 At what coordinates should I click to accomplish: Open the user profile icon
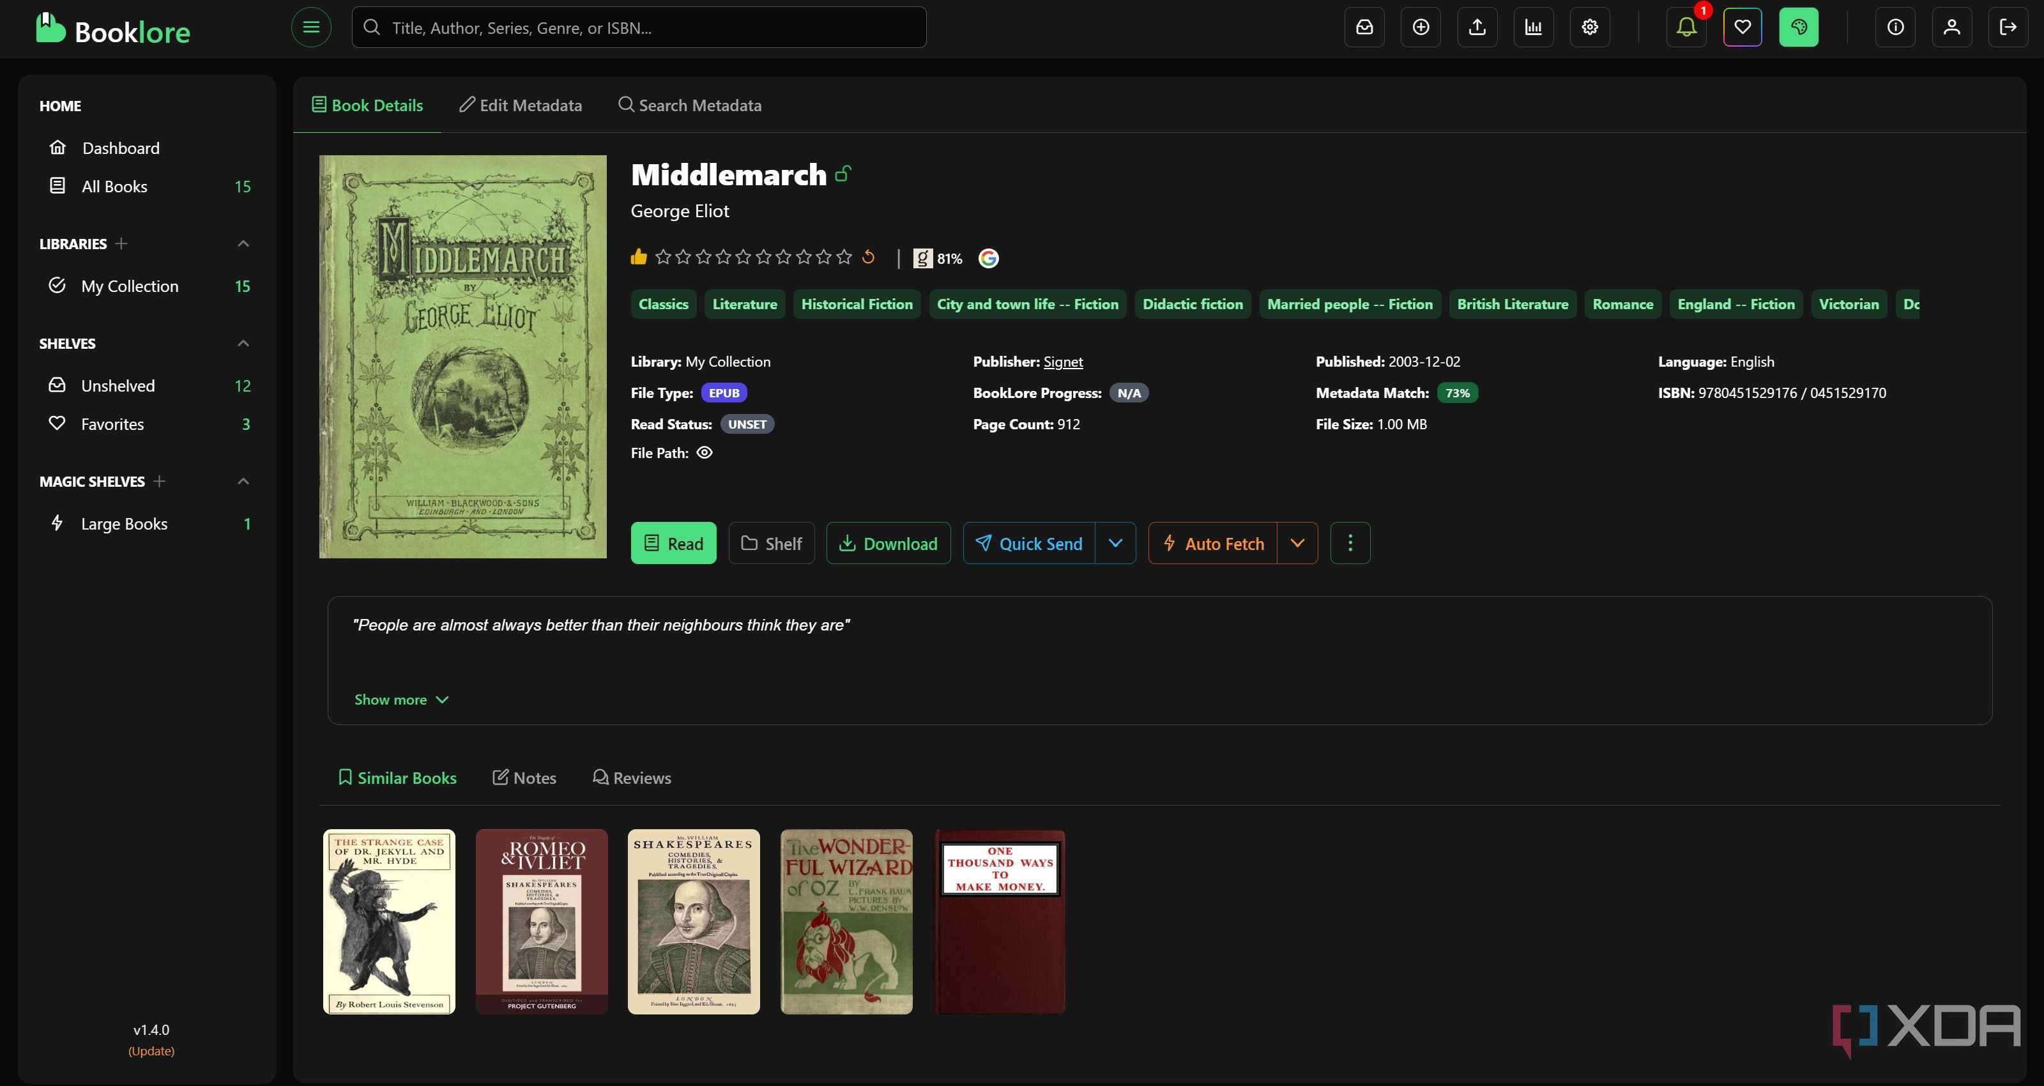1952,27
